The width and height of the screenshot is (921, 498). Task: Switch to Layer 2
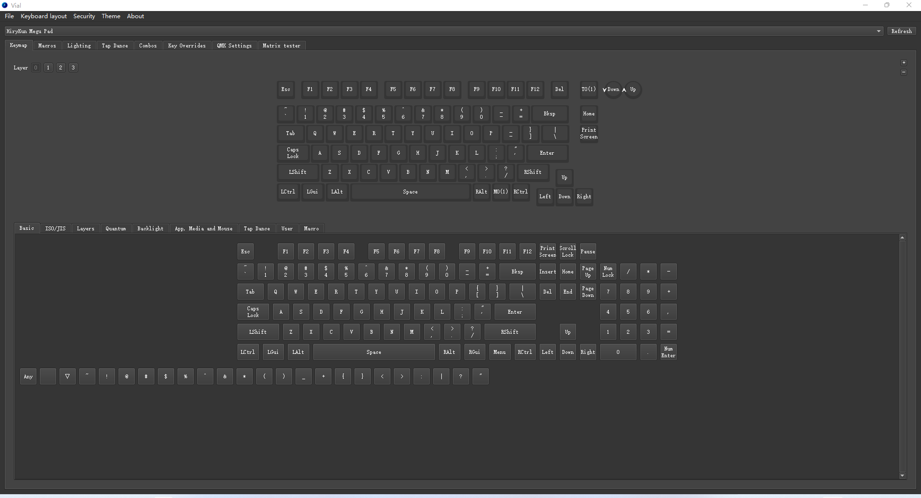[x=60, y=68]
